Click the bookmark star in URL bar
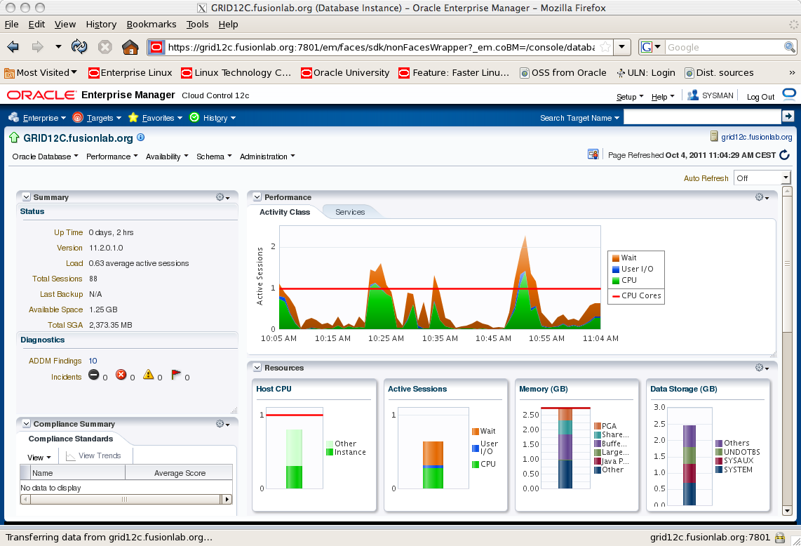 (605, 47)
